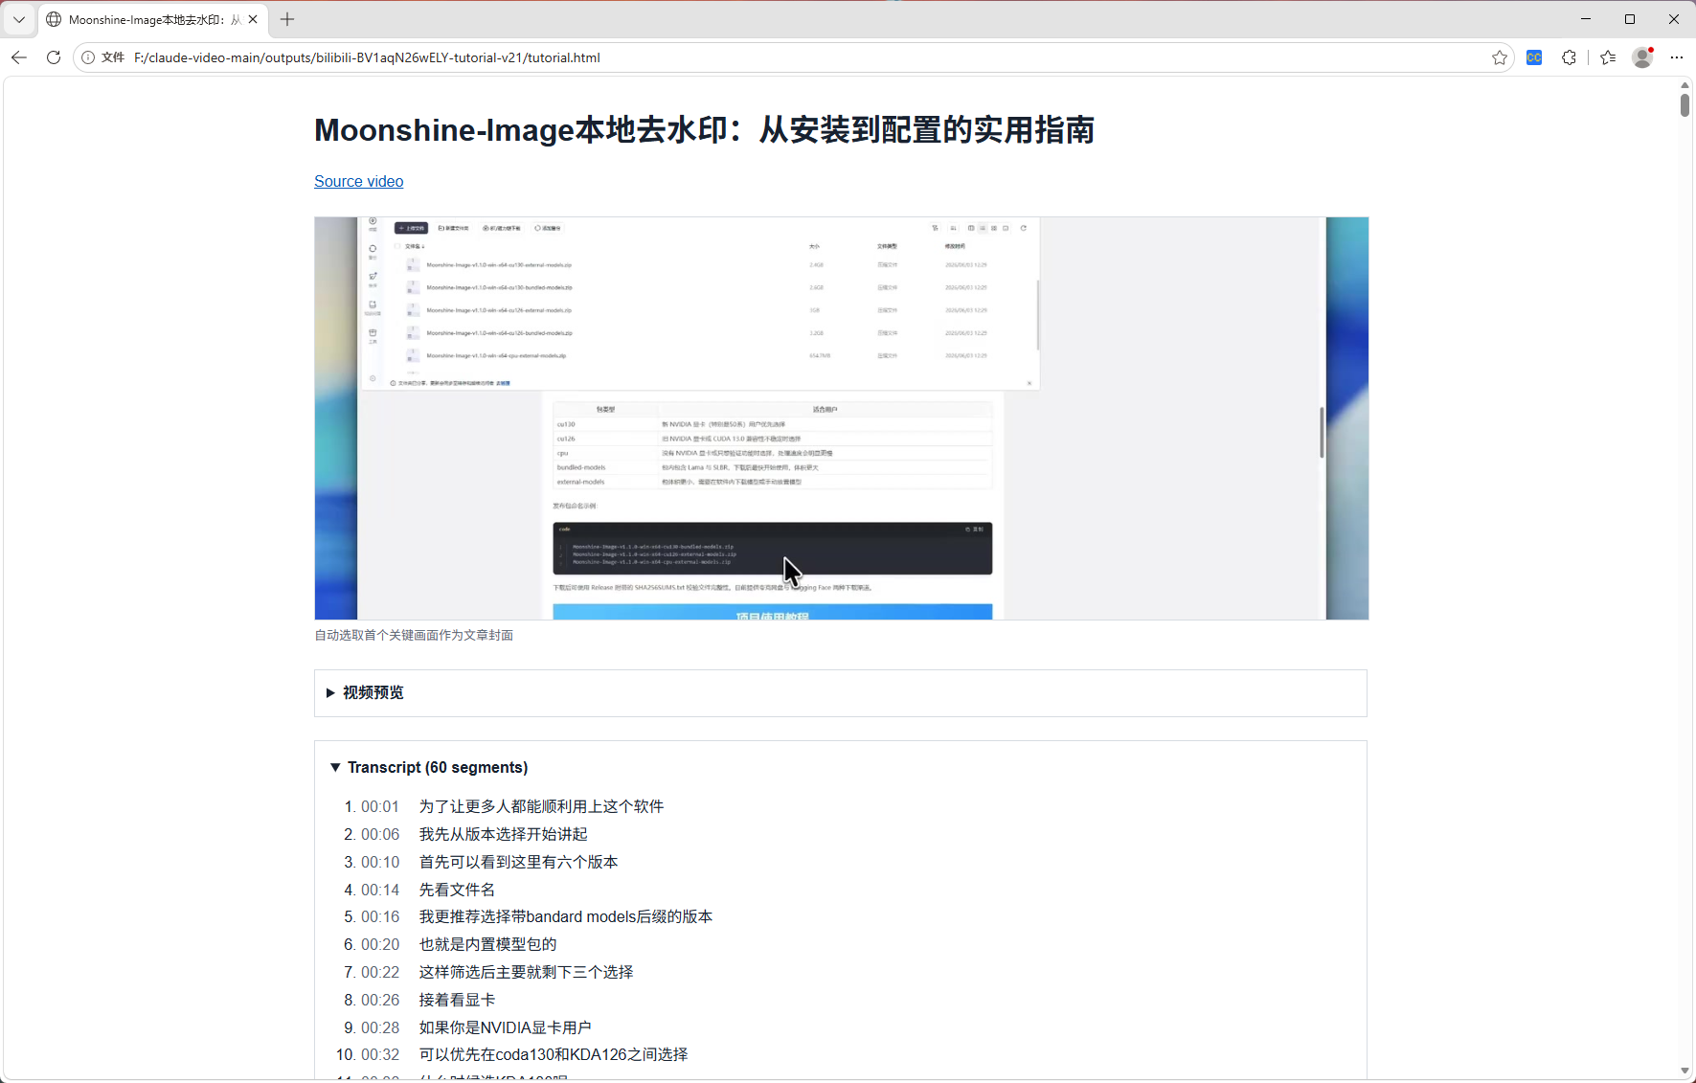Open the Source video link
The height and width of the screenshot is (1083, 1696).
click(359, 181)
